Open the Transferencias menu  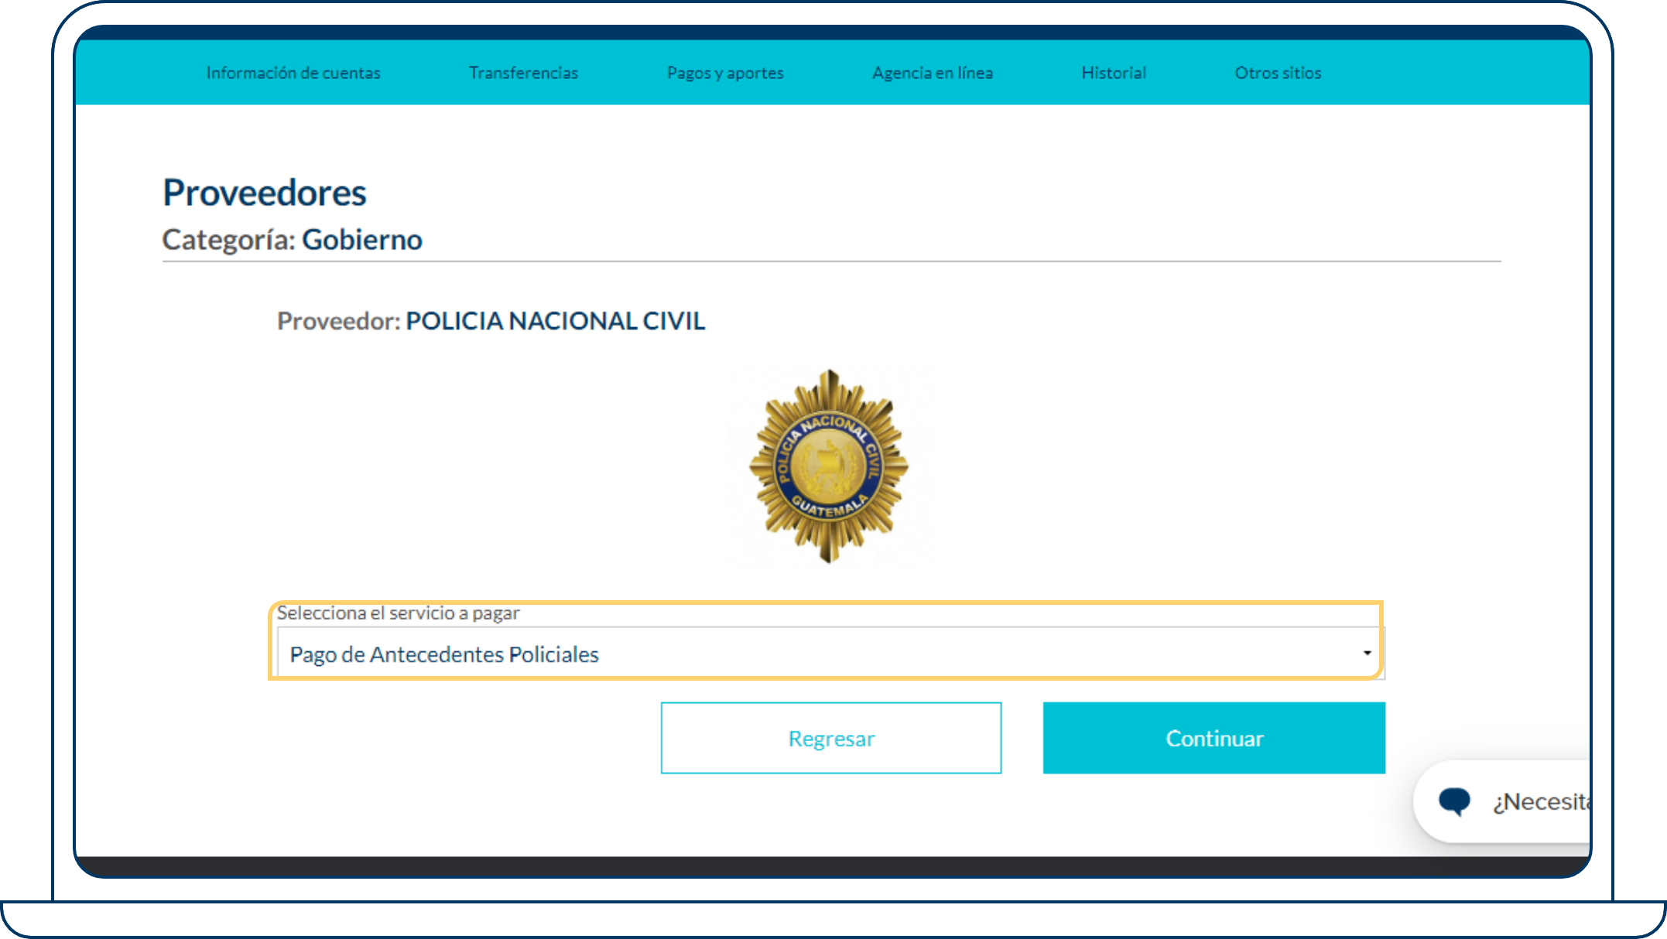click(523, 73)
